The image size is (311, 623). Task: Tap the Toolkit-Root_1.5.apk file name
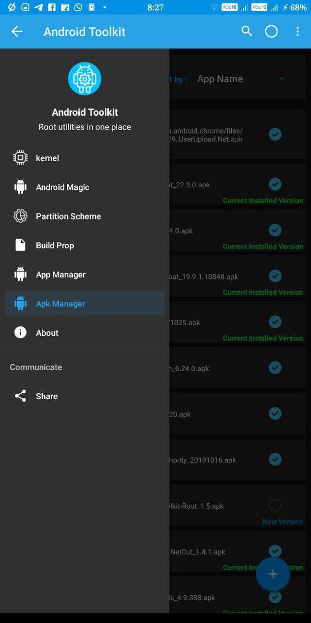(x=197, y=506)
